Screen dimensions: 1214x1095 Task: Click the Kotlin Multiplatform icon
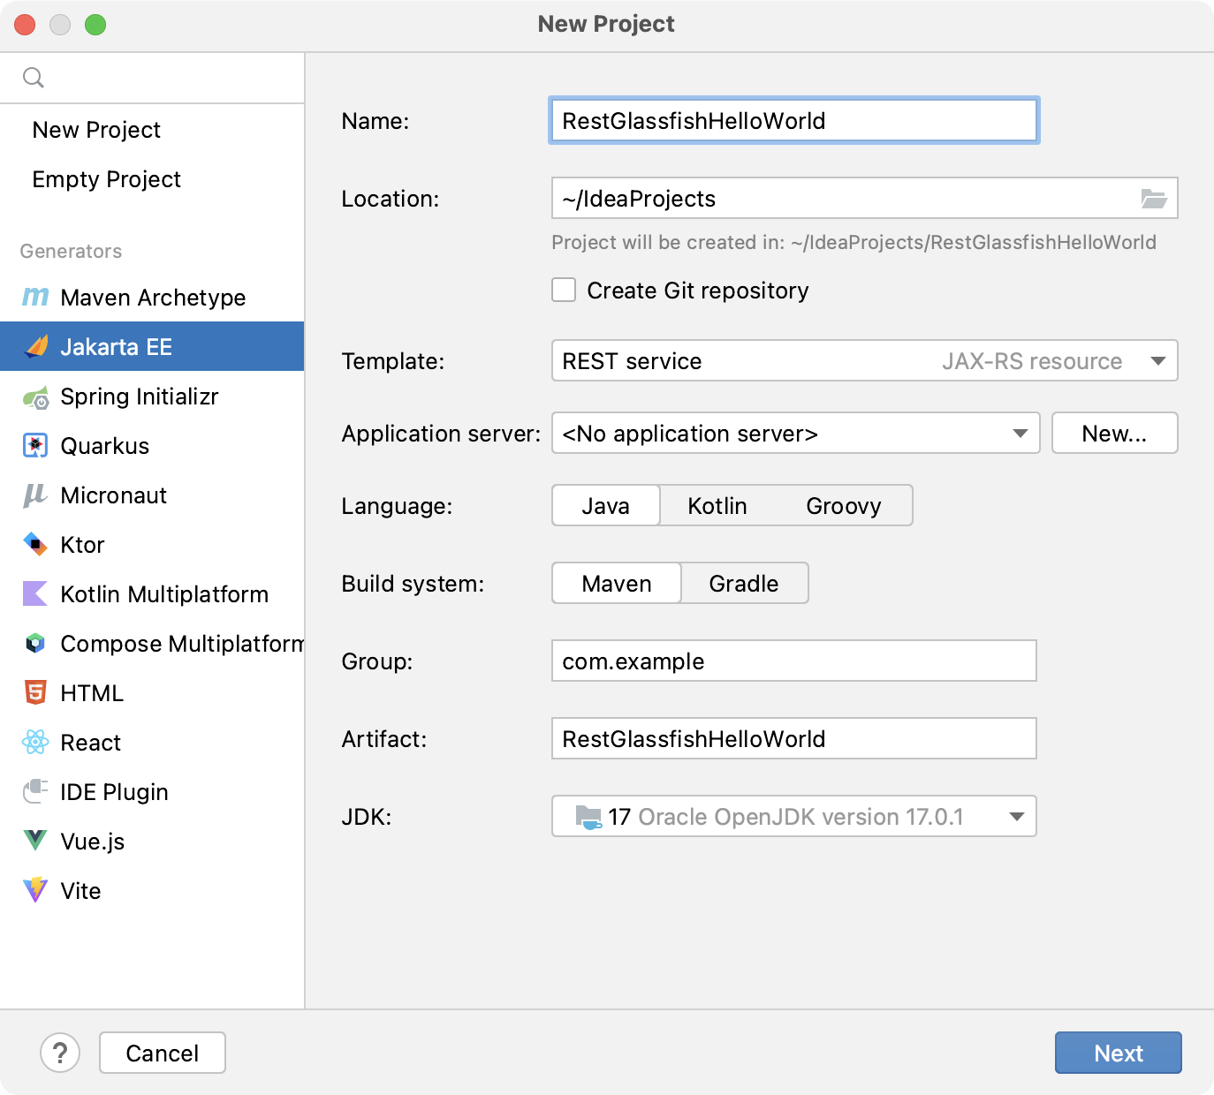coord(35,593)
